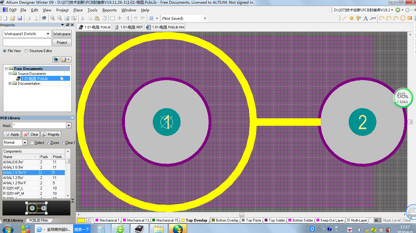Click the Mask Level button
Image resolution: width=416 pixels, height=233 pixels.
click(x=392, y=220)
